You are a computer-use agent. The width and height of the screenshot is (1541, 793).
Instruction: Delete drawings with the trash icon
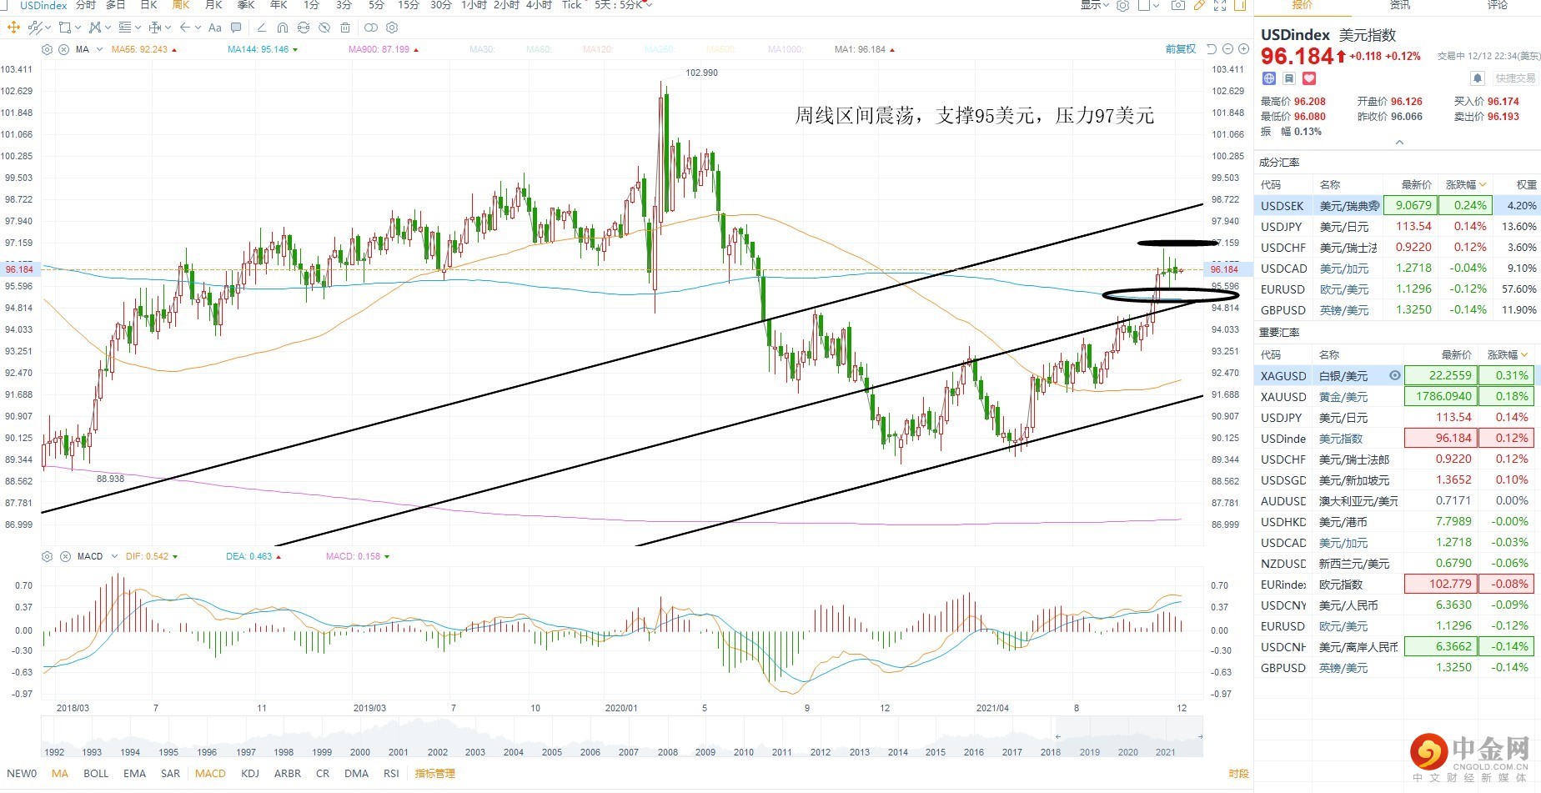tap(345, 28)
